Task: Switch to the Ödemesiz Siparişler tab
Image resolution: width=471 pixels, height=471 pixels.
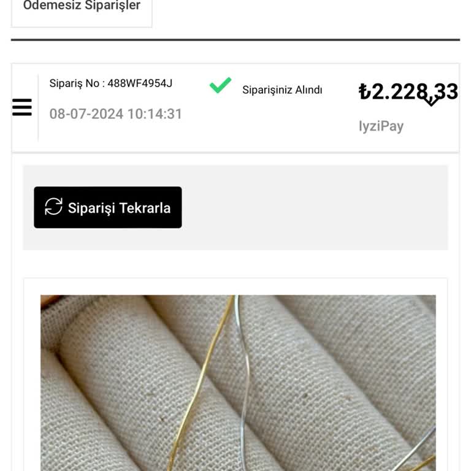Action: pyautogui.click(x=82, y=7)
